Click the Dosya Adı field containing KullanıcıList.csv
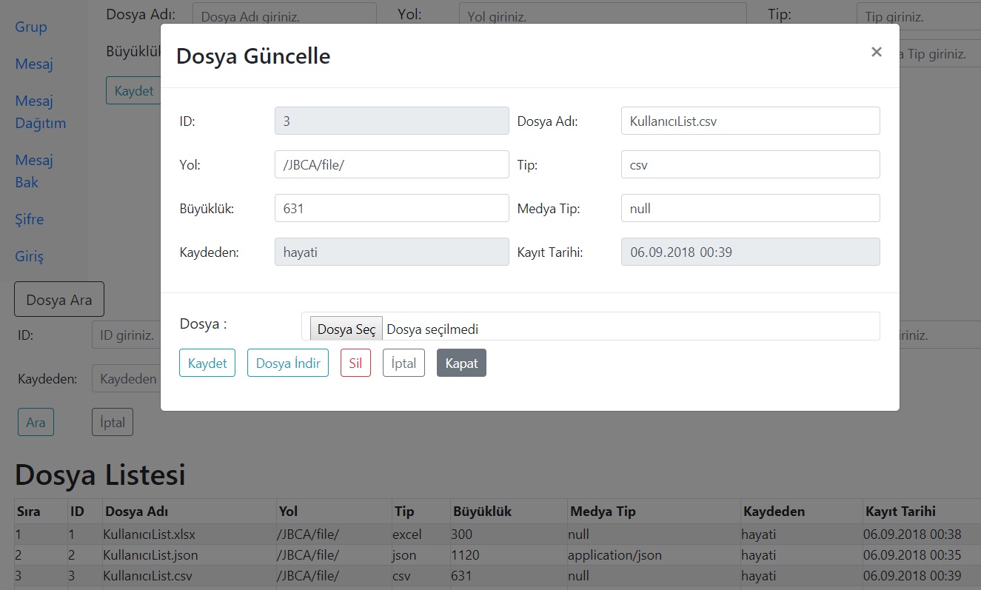This screenshot has width=981, height=590. tap(750, 121)
